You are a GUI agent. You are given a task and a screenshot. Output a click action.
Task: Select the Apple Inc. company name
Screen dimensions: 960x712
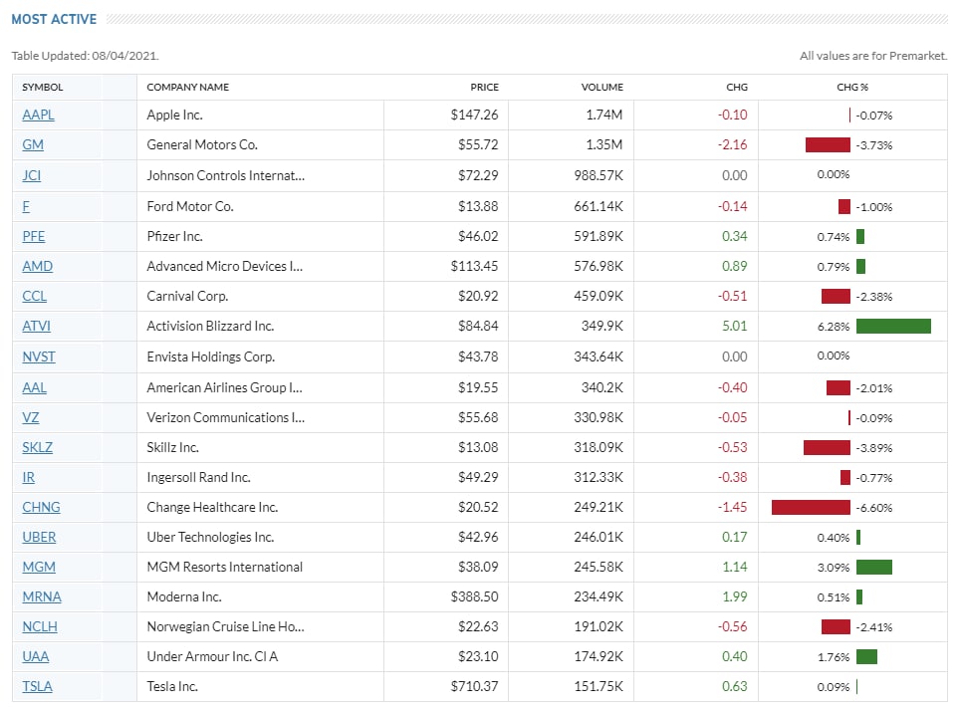(x=174, y=115)
